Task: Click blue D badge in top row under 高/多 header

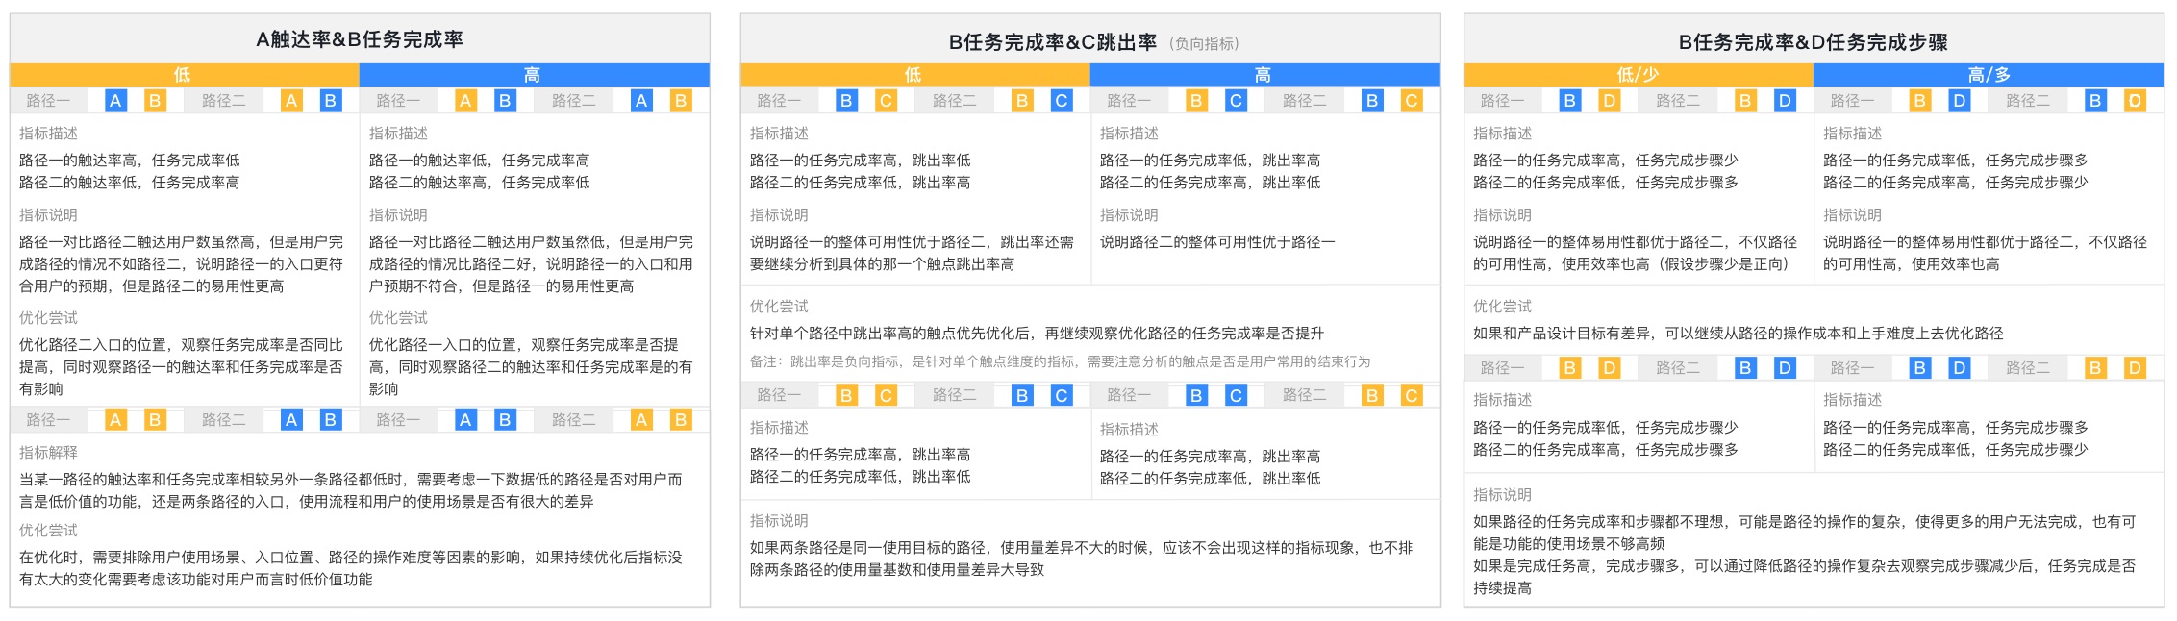Action: (1959, 101)
